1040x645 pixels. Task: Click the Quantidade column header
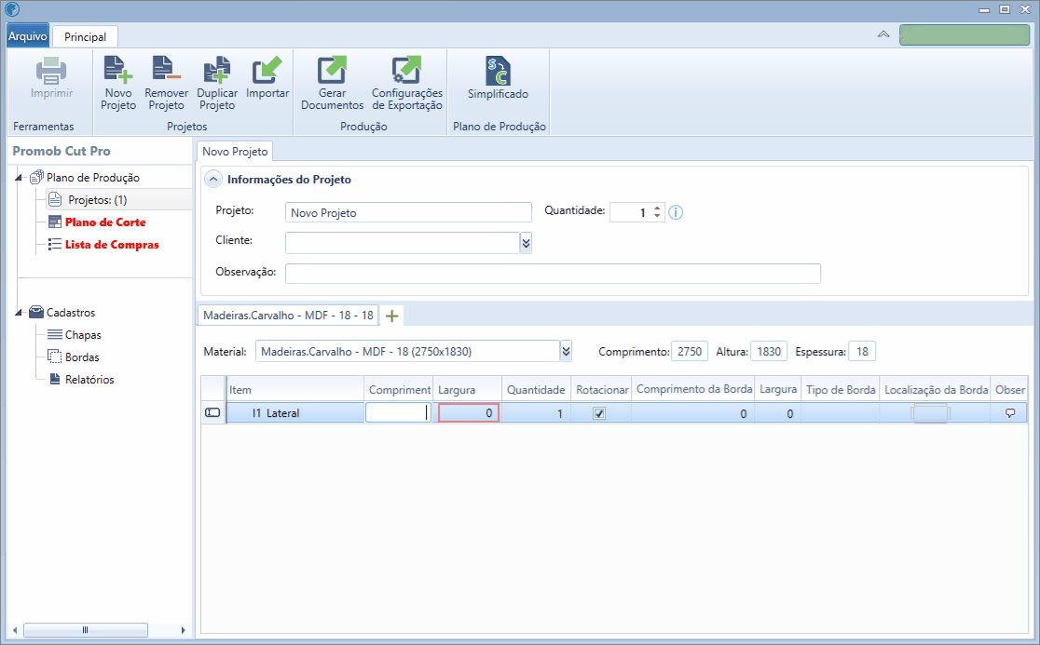(x=536, y=389)
